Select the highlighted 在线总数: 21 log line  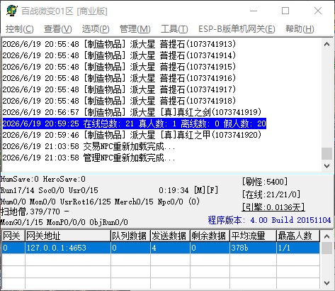[x=135, y=123]
